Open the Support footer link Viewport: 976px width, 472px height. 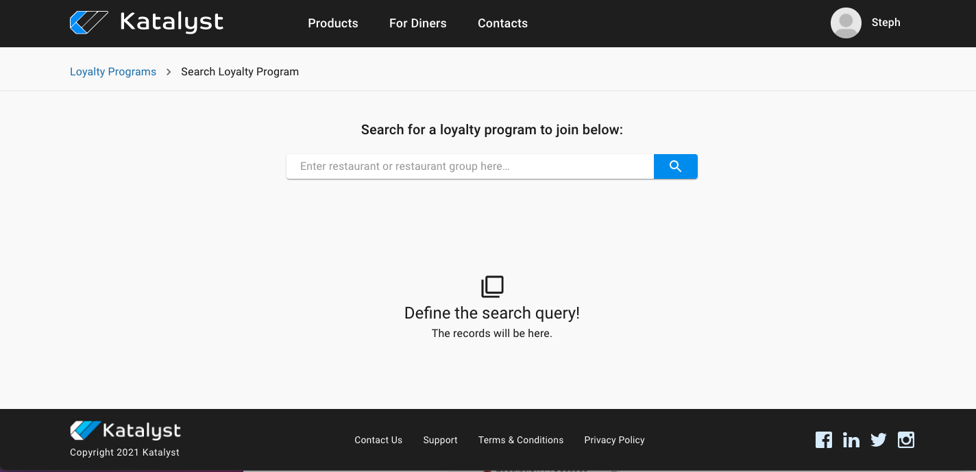point(440,440)
